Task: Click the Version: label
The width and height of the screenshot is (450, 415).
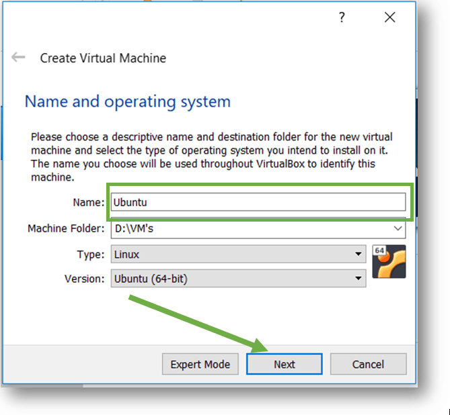Action: click(x=84, y=279)
